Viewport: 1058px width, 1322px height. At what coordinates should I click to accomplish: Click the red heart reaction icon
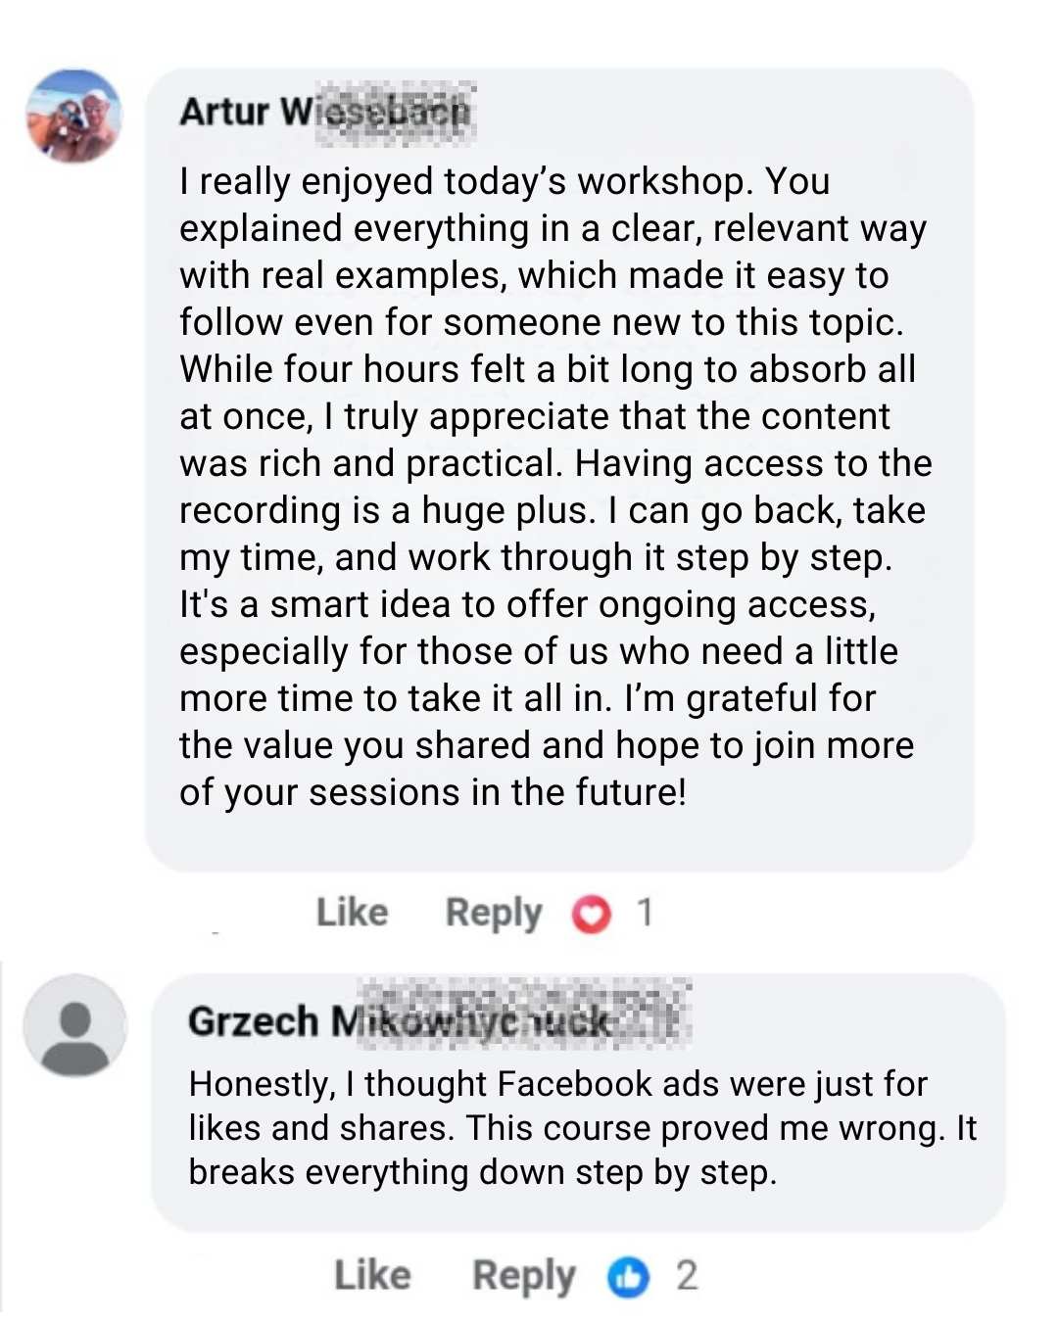[x=591, y=915]
